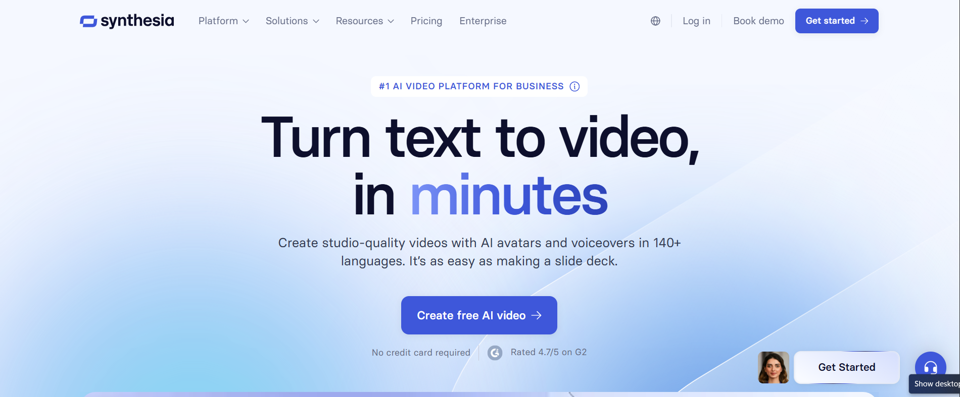Click the G2 rating logo icon
Viewport: 960px width, 397px height.
coord(495,353)
